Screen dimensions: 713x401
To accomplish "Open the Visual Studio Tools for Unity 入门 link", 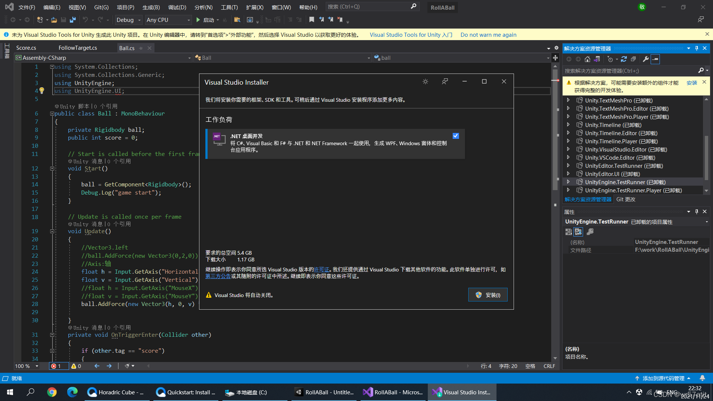I will click(410, 35).
